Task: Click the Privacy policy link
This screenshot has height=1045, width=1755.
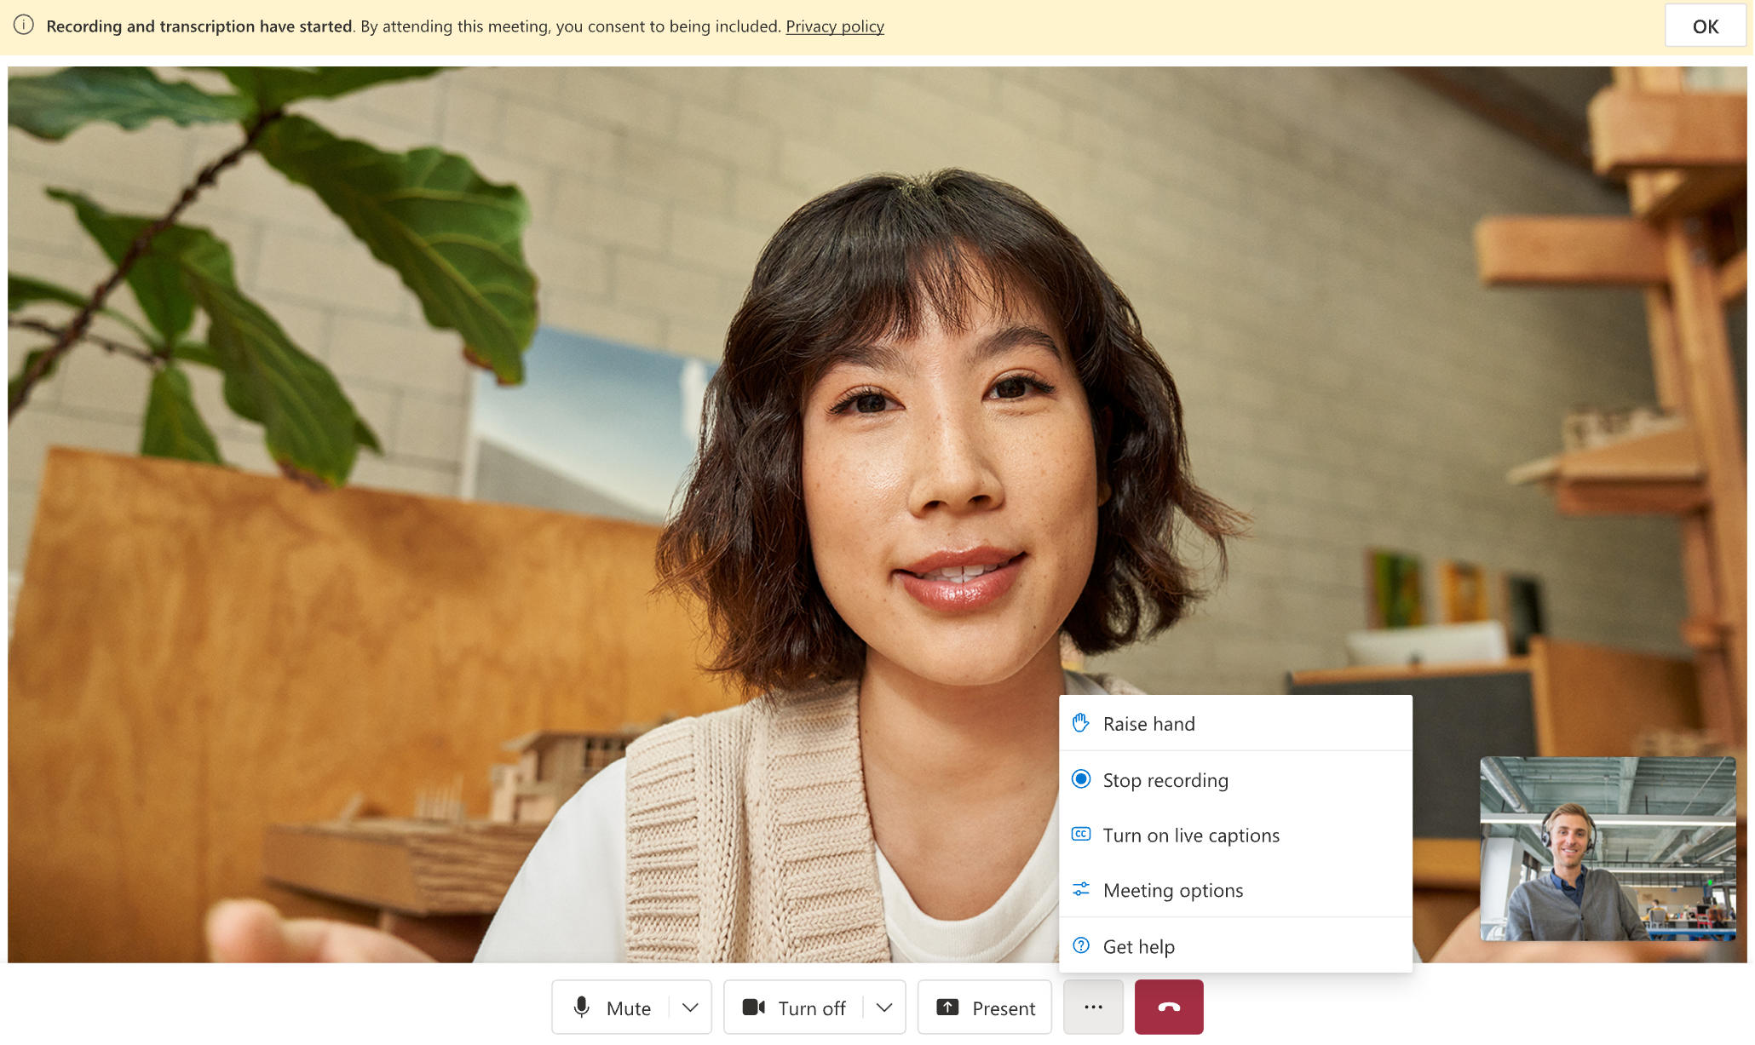Action: tap(833, 25)
